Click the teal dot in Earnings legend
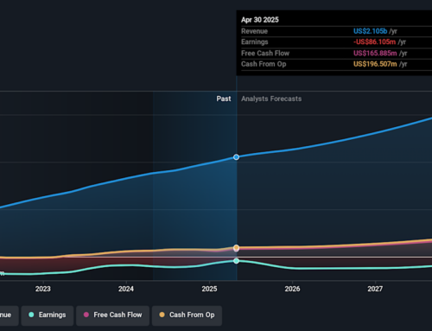This screenshot has width=432, height=331. (x=31, y=315)
